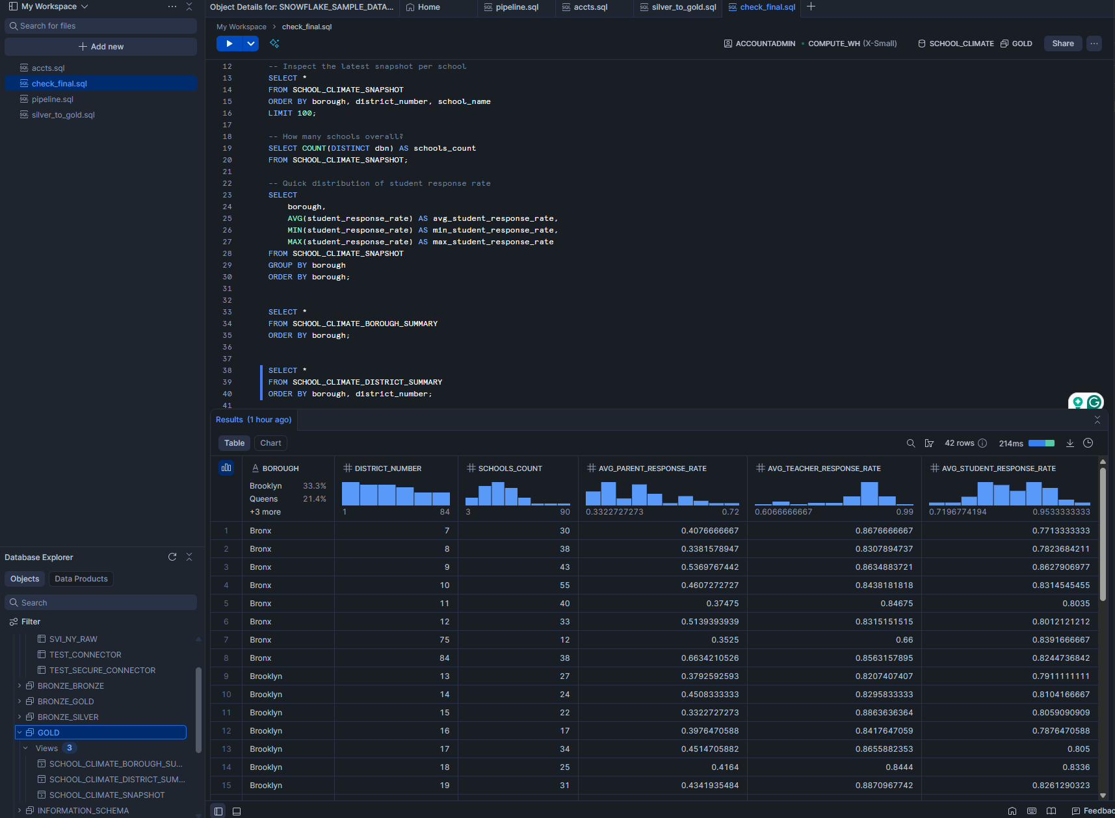The width and height of the screenshot is (1115, 818).
Task: Switch to the Home tab
Action: coord(423,7)
